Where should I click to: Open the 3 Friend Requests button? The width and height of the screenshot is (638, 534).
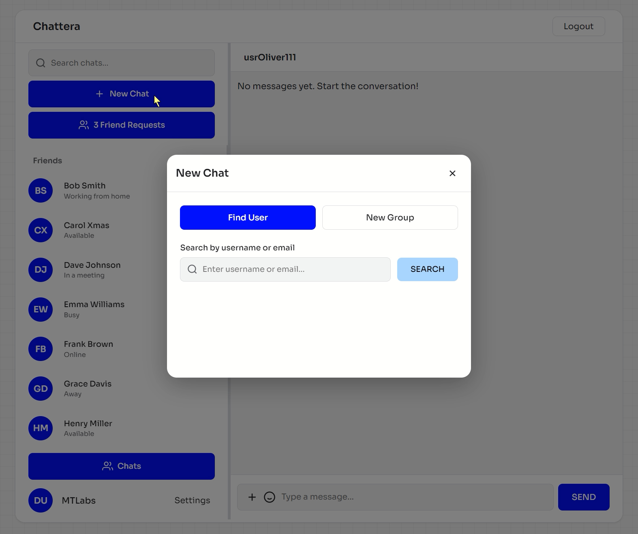tap(122, 125)
